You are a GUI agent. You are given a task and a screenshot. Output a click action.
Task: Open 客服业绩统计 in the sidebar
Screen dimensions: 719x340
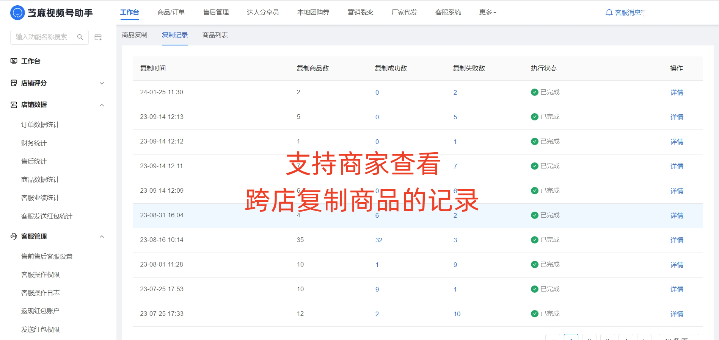click(41, 198)
